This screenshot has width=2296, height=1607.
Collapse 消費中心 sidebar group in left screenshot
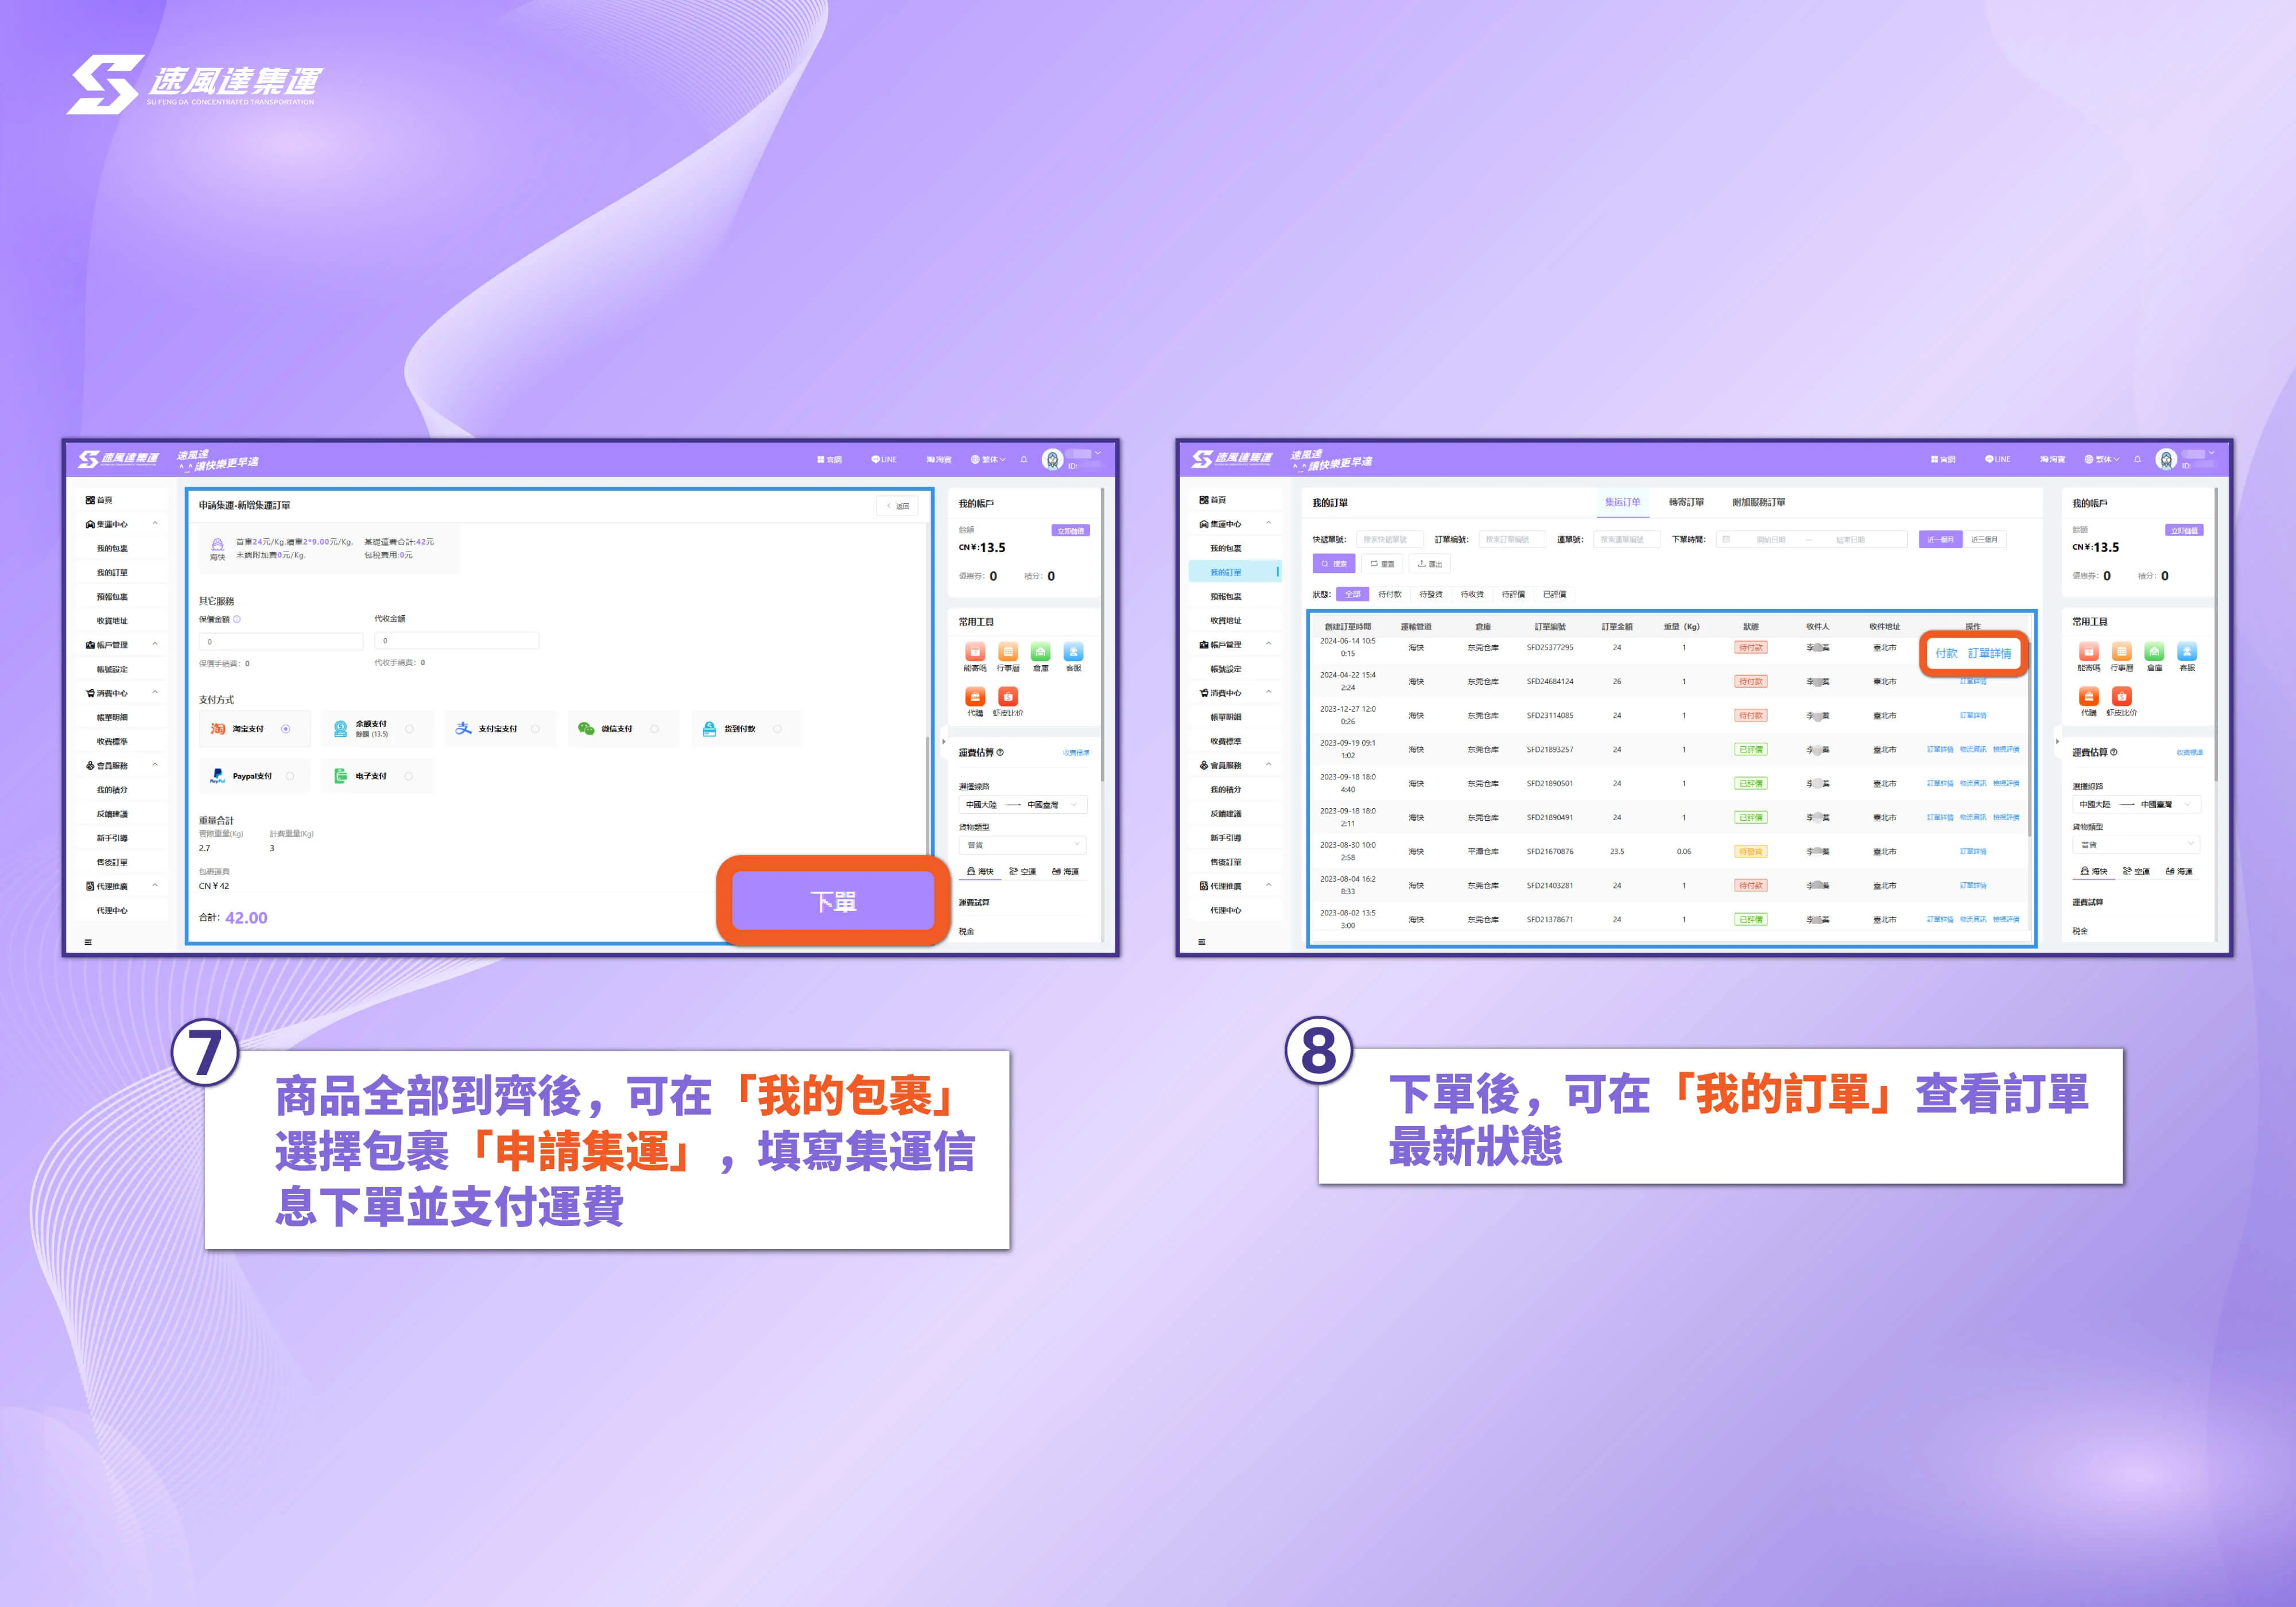155,692
